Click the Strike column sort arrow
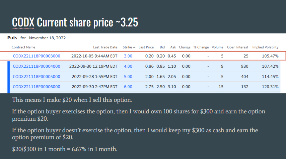This screenshot has height=159, width=286. (134, 47)
